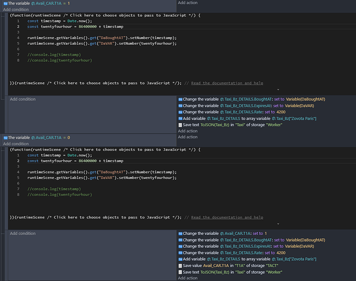The height and width of the screenshot is (281, 356).
Task: Click Add action beside the Avail_CAR.T1A = 0 condition
Action: [x=188, y=137]
